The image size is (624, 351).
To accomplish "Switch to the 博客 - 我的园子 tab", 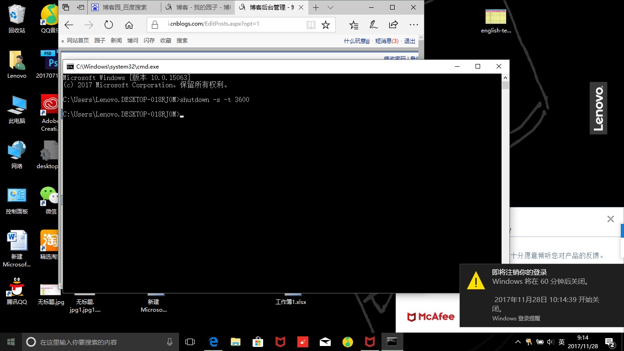I will pyautogui.click(x=198, y=7).
